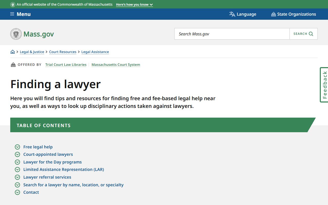The width and height of the screenshot is (328, 205).
Task: Click the Language translate icon
Action: coord(232,14)
